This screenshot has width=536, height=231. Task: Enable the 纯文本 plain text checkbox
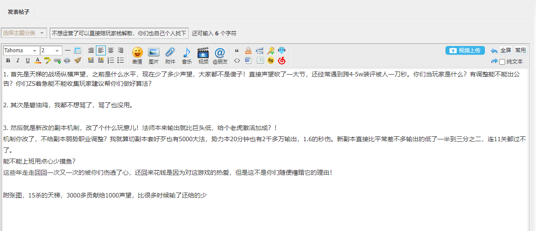[502, 62]
